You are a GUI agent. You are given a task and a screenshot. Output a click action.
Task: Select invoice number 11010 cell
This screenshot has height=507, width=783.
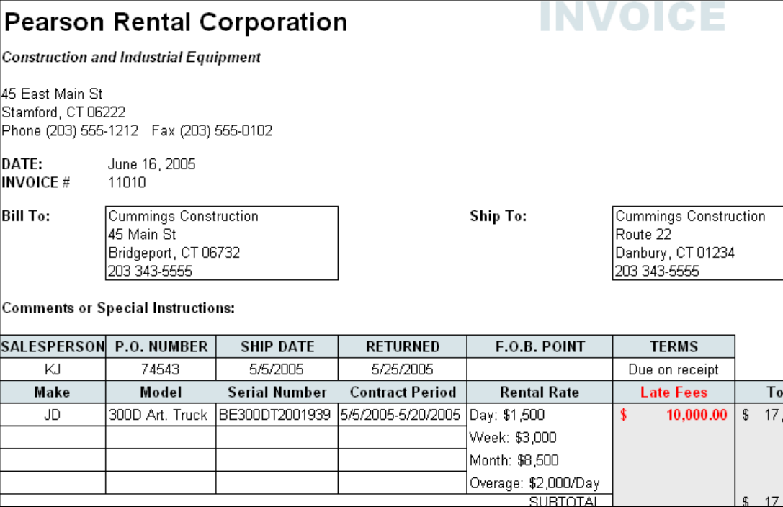coord(127,182)
